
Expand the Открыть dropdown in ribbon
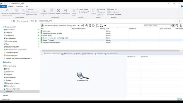pyautogui.click(x=101, y=9)
